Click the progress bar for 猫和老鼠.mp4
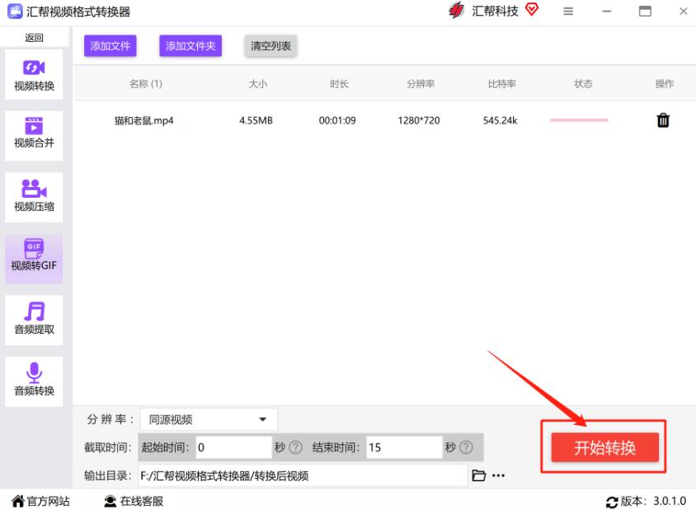The image size is (696, 510). 579,120
